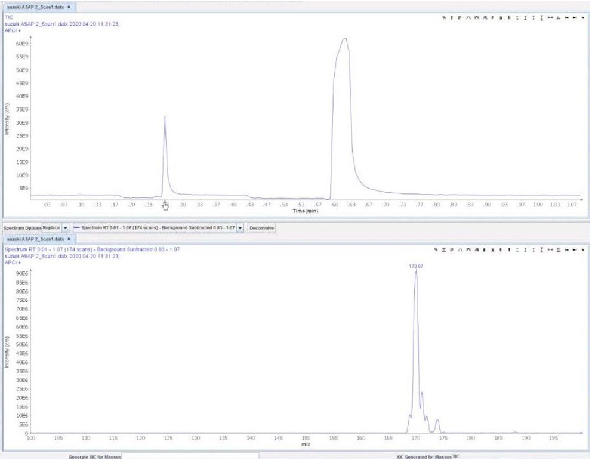The image size is (592, 460).
Task: Click the % icon in TIC chart toolbar
Action: coord(443,18)
